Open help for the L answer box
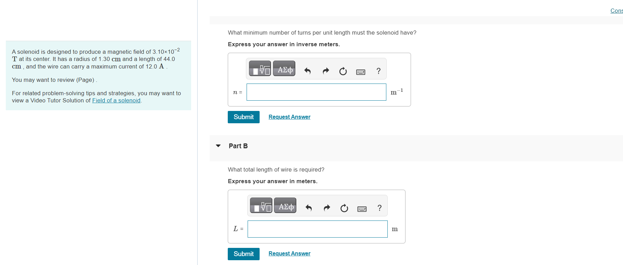Screen dimensions: 623x265 (379, 208)
